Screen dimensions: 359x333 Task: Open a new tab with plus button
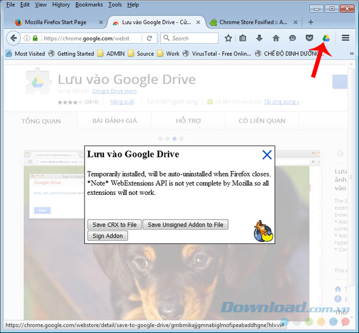tap(310, 22)
